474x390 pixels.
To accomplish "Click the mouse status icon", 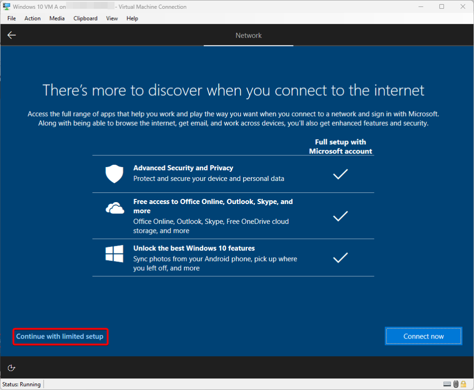I will point(456,384).
